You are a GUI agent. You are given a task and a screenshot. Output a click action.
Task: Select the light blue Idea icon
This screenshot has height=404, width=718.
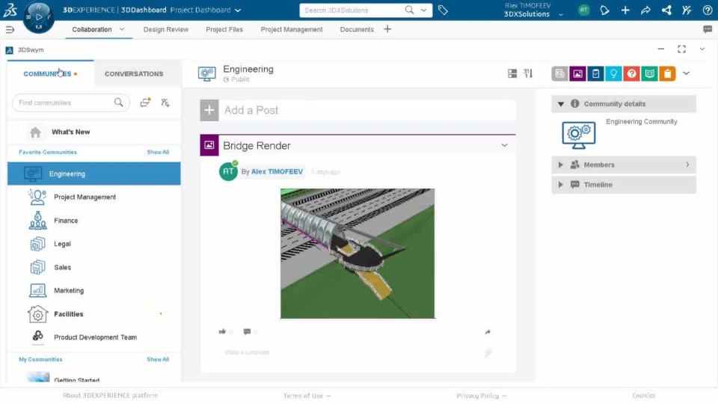tap(613, 73)
